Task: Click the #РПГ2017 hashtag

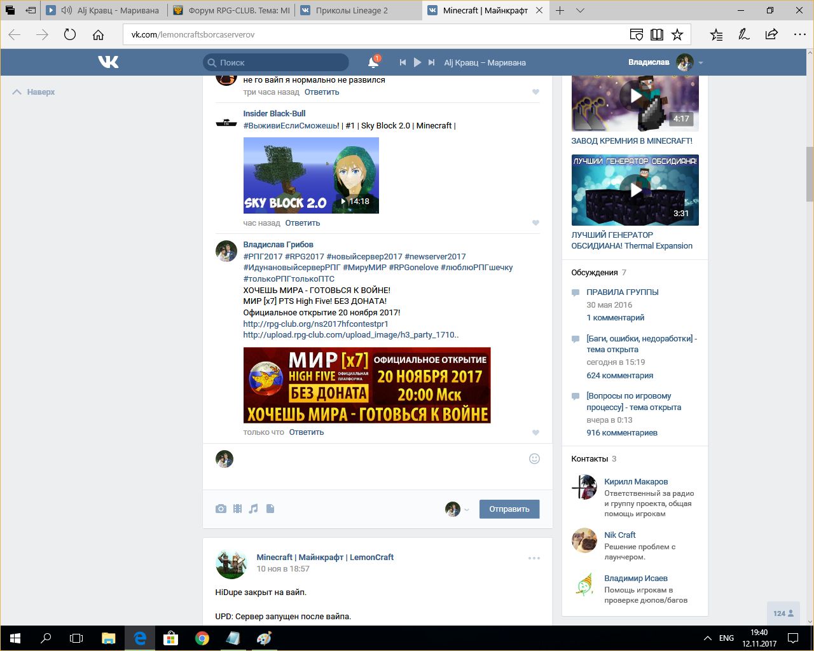Action: [x=263, y=256]
